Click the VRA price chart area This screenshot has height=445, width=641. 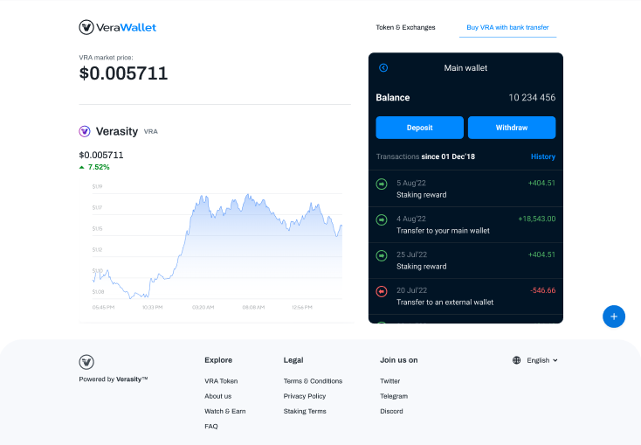[x=217, y=246]
